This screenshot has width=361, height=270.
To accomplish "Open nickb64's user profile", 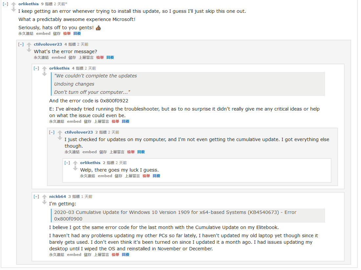I will (57, 197).
